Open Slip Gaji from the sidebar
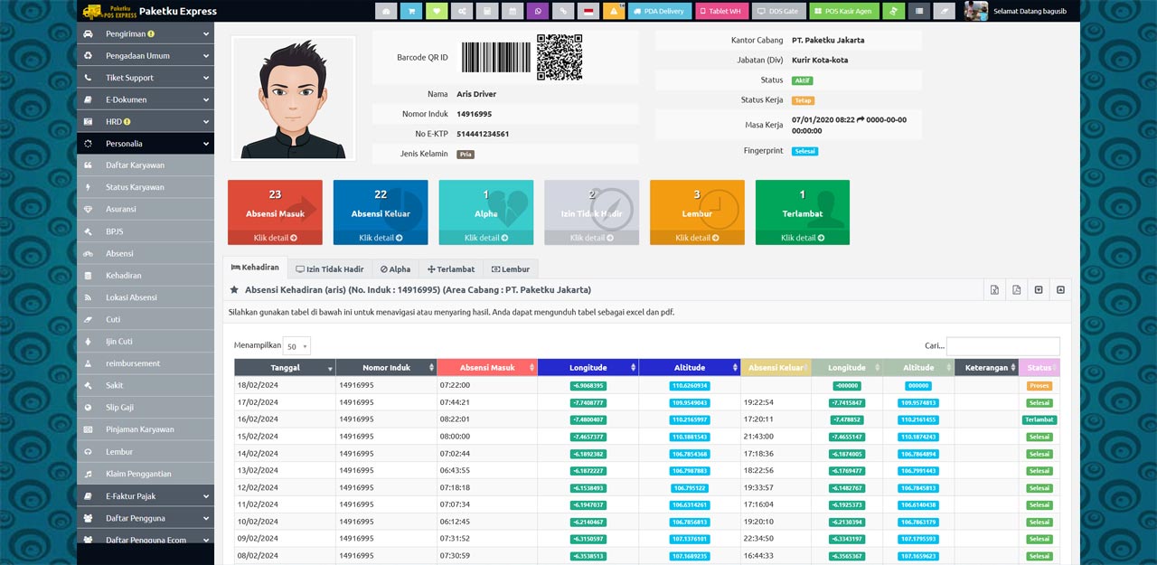The width and height of the screenshot is (1157, 565). coord(122,408)
